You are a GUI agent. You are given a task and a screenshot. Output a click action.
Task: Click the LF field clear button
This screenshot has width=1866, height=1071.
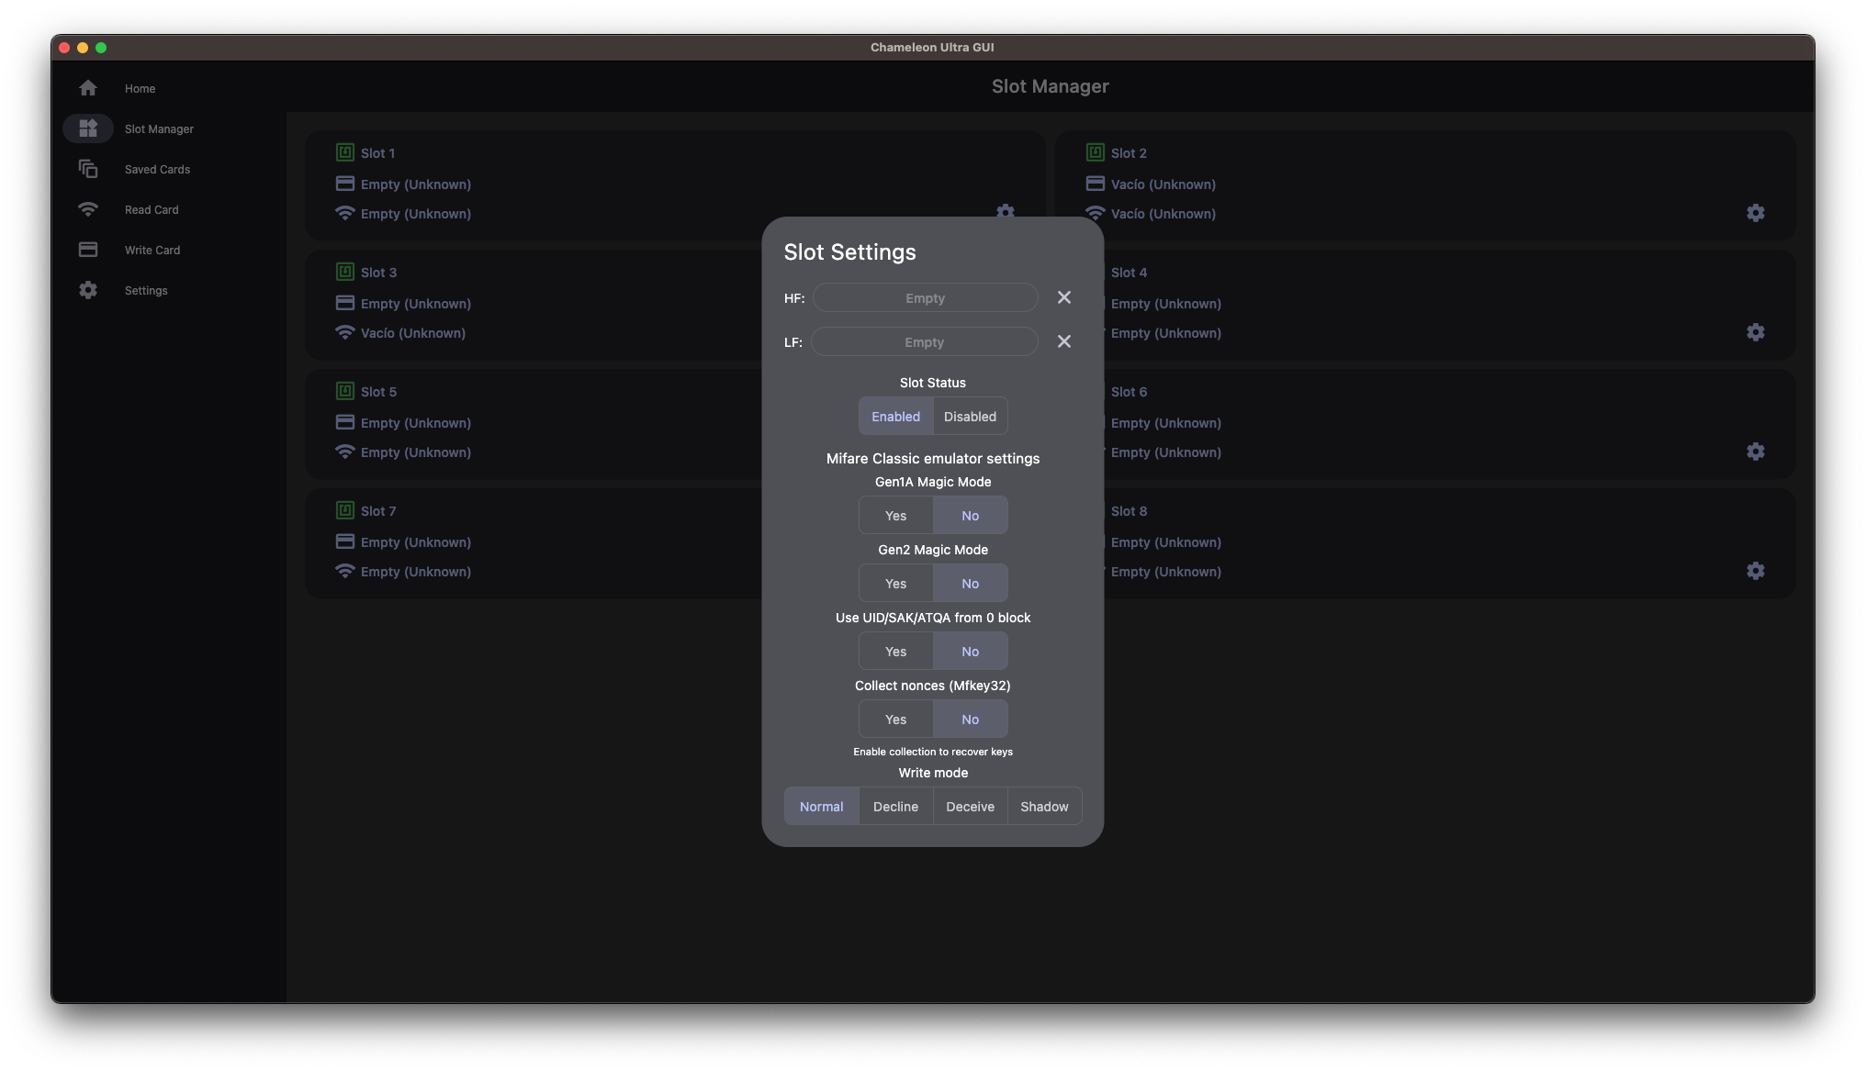[1063, 340]
